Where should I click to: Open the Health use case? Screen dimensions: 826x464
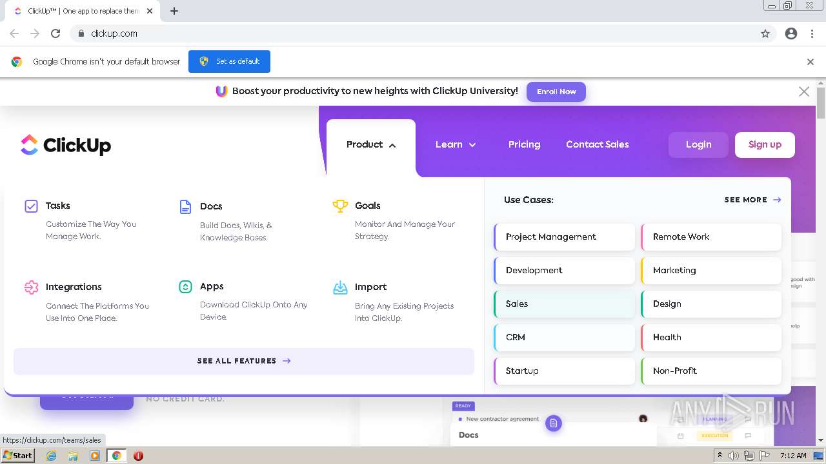coord(711,338)
